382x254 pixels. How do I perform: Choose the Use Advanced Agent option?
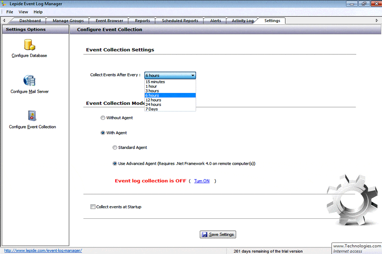click(115, 164)
